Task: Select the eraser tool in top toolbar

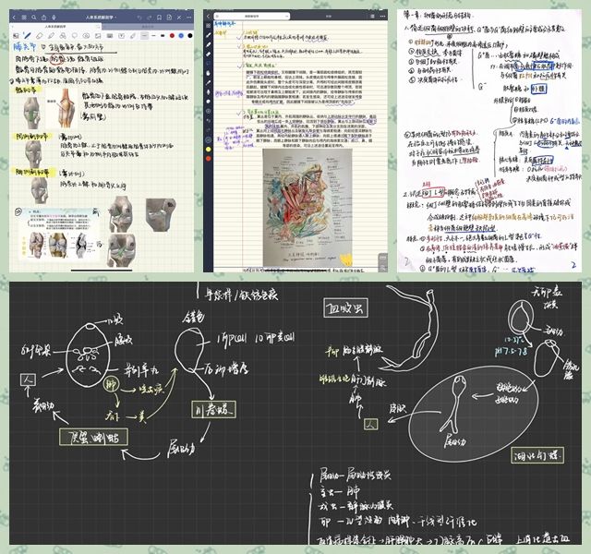Action: pyautogui.click(x=39, y=35)
